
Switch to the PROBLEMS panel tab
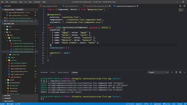[x=44, y=72]
